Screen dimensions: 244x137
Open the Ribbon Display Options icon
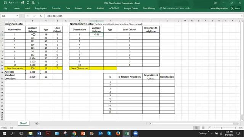pos(215,3)
